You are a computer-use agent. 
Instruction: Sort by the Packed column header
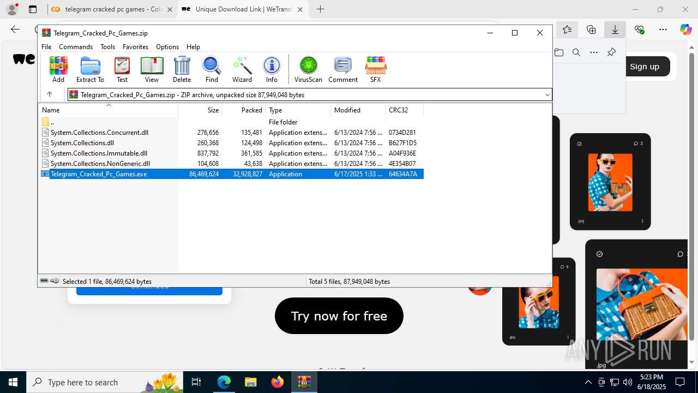click(244, 110)
